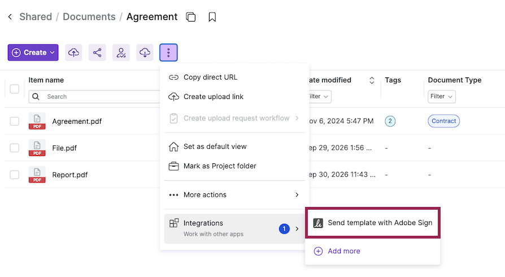Click the File.pdf PDF icon

[x=37, y=148]
